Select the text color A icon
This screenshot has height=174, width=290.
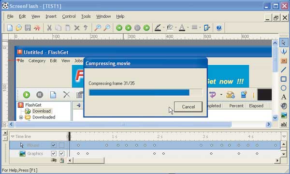(182, 28)
